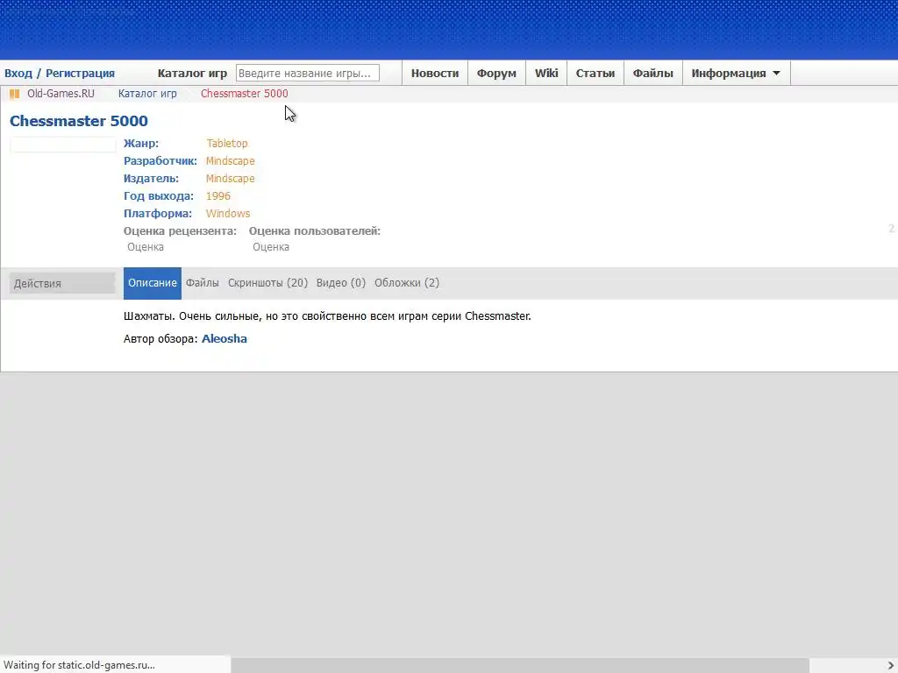The image size is (898, 673).
Task: Click the Вход login link
Action: 18,74
